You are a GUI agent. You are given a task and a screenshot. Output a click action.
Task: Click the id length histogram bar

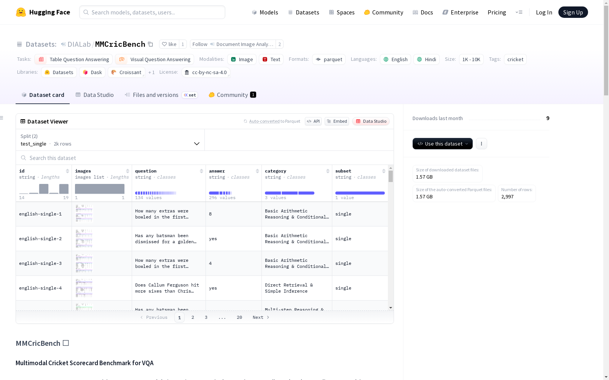pos(44,188)
